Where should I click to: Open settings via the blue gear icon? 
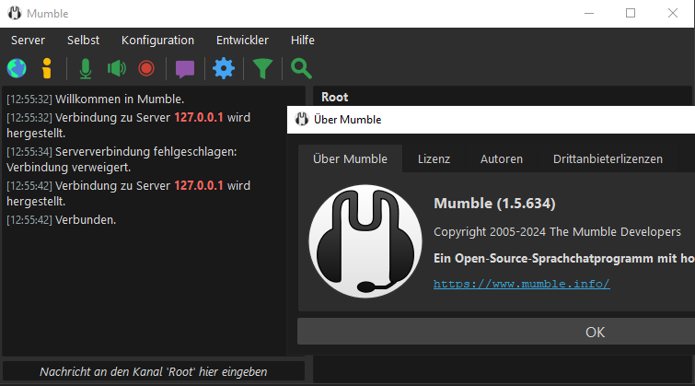224,69
